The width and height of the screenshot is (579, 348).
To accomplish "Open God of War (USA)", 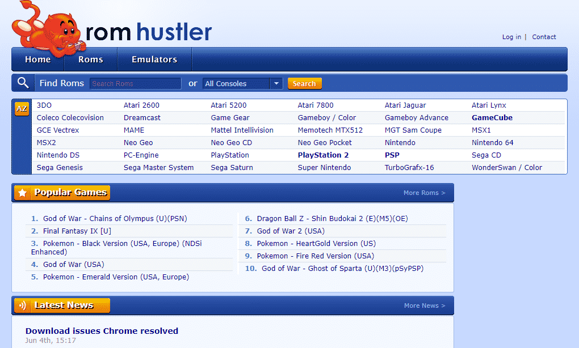I will (74, 265).
